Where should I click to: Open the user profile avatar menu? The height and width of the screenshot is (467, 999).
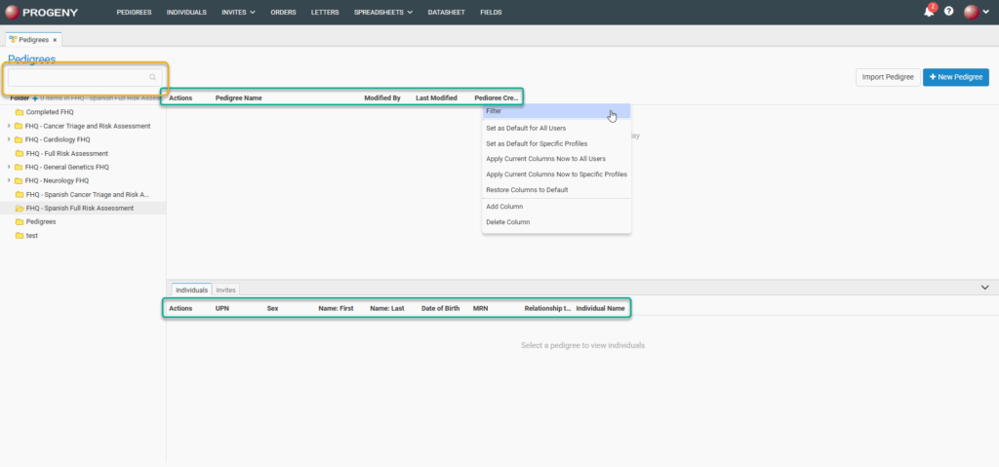click(972, 12)
